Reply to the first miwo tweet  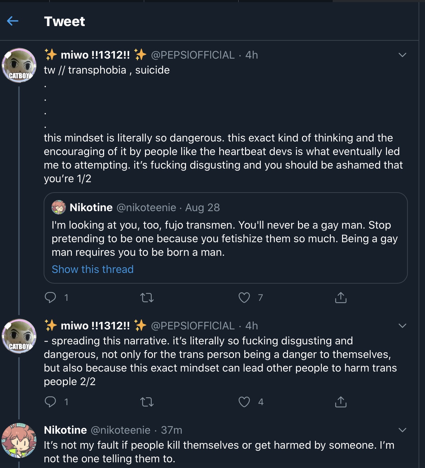tap(50, 297)
